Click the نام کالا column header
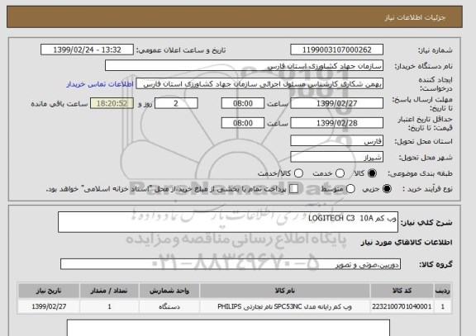 (285, 291)
